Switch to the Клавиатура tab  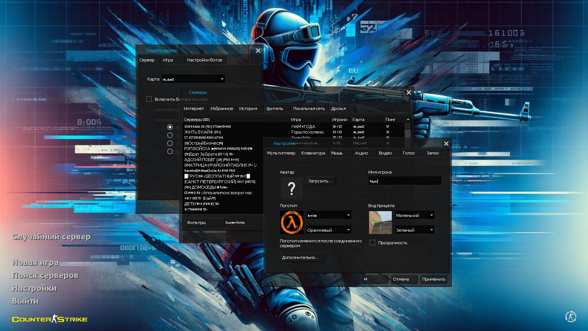(313, 153)
